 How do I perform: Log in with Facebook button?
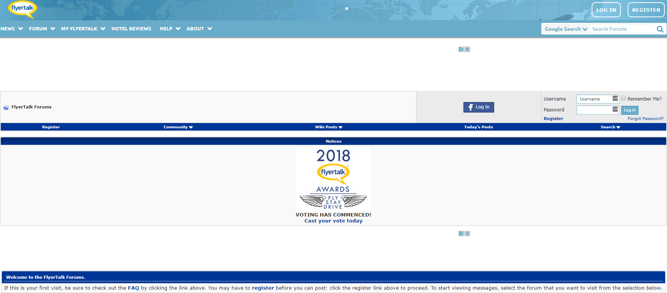pos(478,107)
